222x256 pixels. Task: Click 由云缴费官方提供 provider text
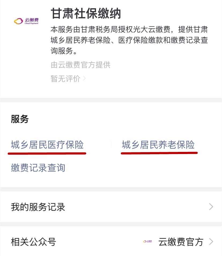point(80,65)
